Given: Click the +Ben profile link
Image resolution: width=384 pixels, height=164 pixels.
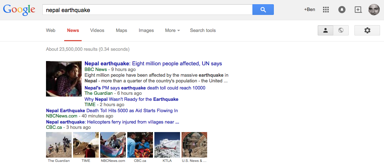Looking at the screenshot, I should point(309,10).
